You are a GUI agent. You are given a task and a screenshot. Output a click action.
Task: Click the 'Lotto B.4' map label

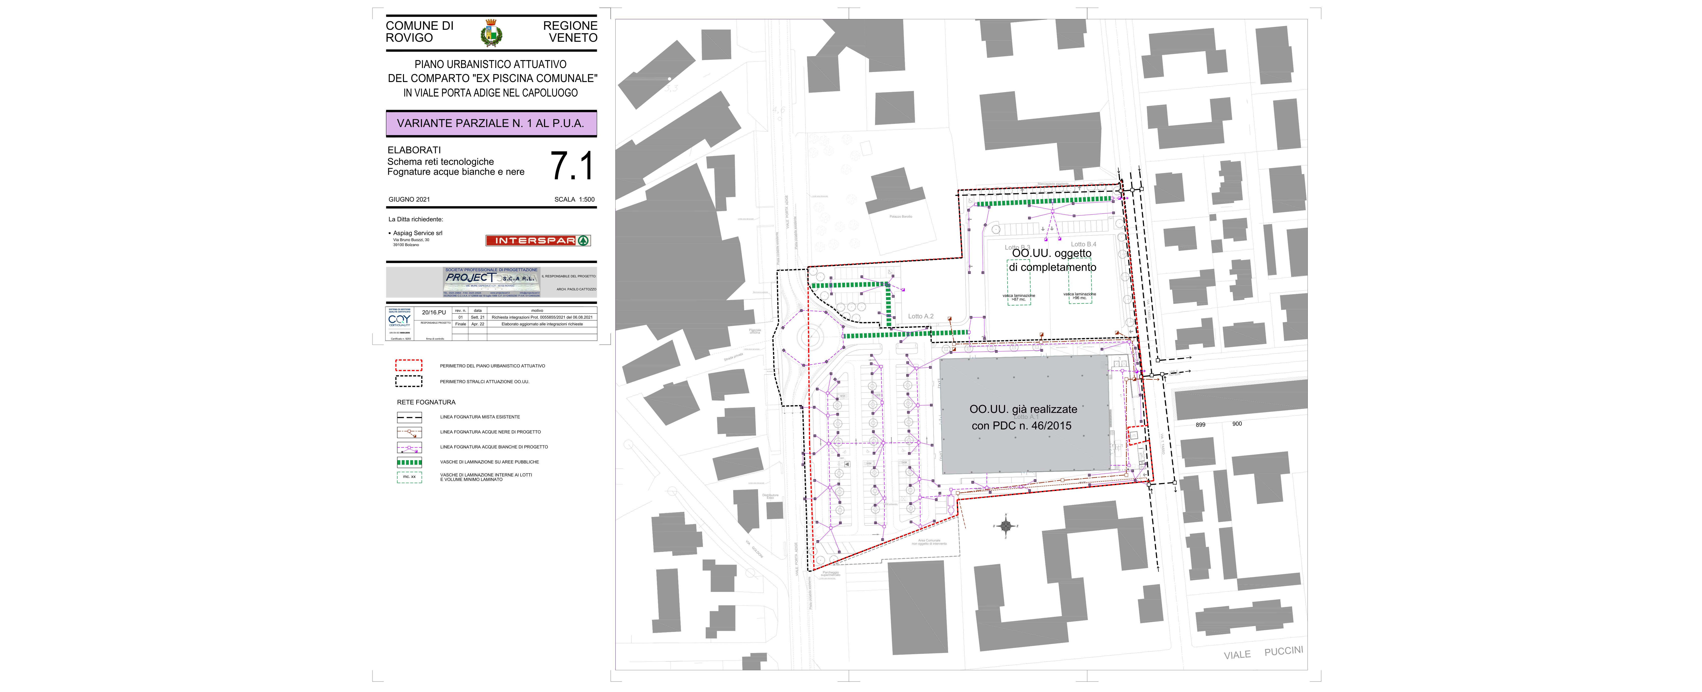point(1084,244)
